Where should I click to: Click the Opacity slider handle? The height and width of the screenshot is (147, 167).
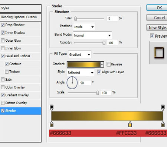click(x=104, y=43)
